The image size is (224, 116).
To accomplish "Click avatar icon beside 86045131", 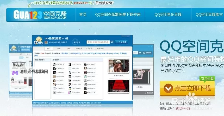I will 70,69.
